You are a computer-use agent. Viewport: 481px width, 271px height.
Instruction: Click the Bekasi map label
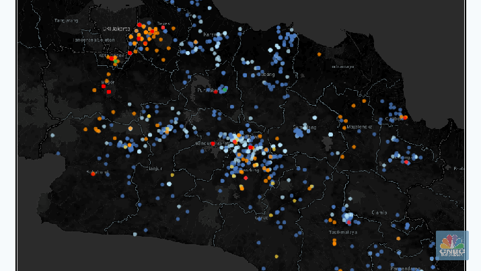[163, 24]
